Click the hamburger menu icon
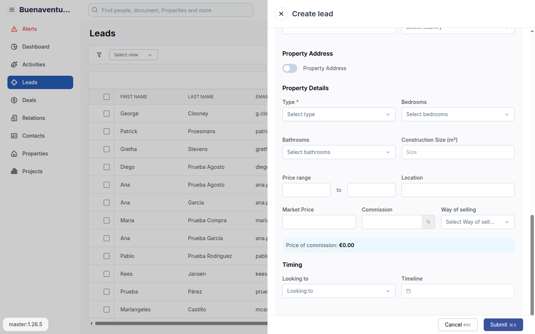The image size is (535, 334). [x=12, y=10]
